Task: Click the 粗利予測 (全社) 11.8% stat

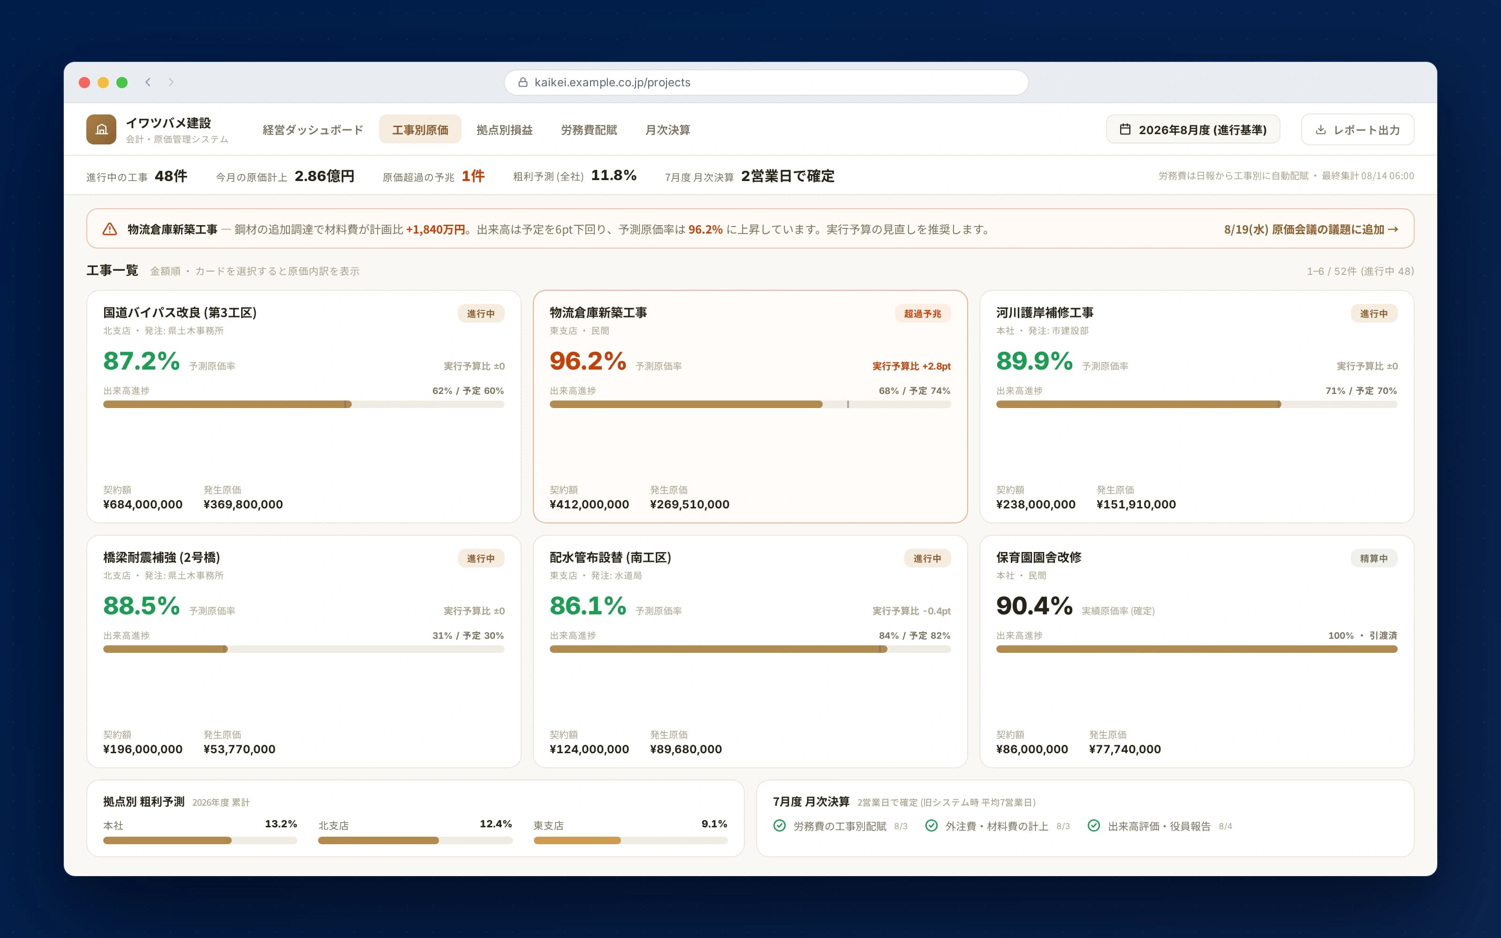Action: click(574, 176)
